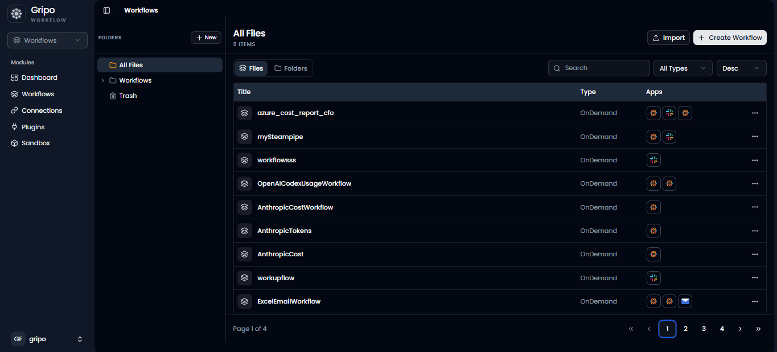This screenshot has width=777, height=352.
Task: Select the Files tab
Action: pyautogui.click(x=251, y=68)
